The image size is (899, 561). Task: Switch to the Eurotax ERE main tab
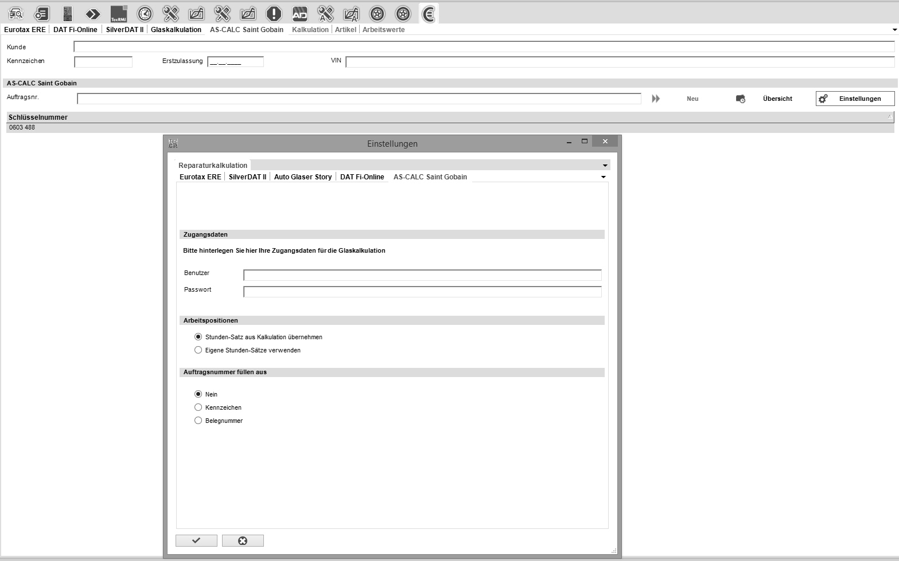coord(25,30)
